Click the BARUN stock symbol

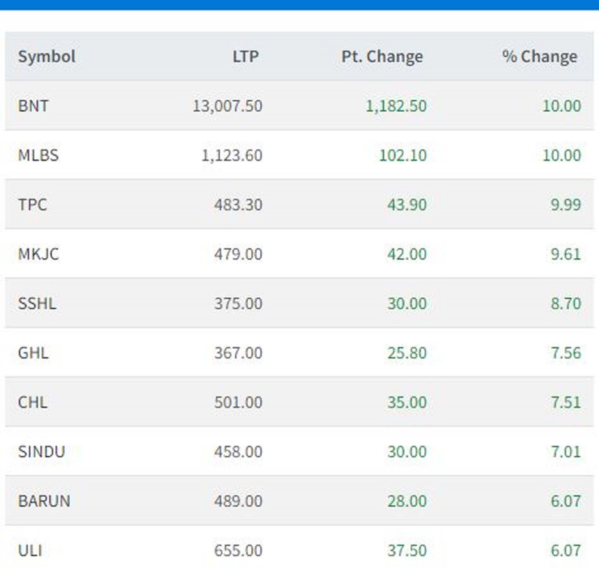(x=44, y=501)
